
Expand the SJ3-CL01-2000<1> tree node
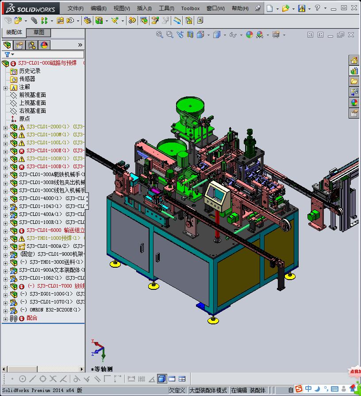(x=6, y=128)
